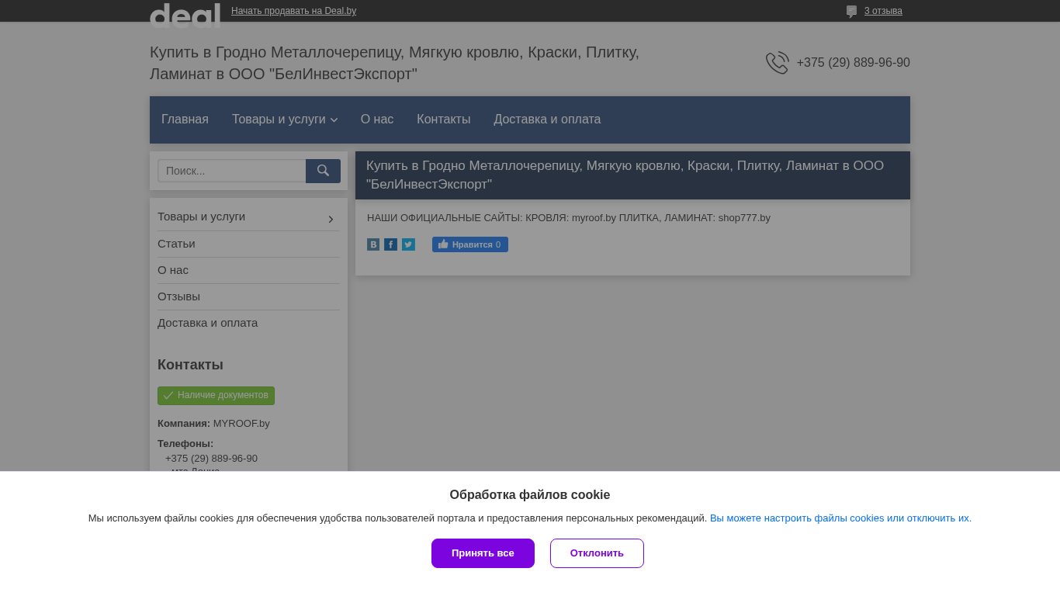
Task: Go to Главная in navigation bar
Action: coord(185,120)
